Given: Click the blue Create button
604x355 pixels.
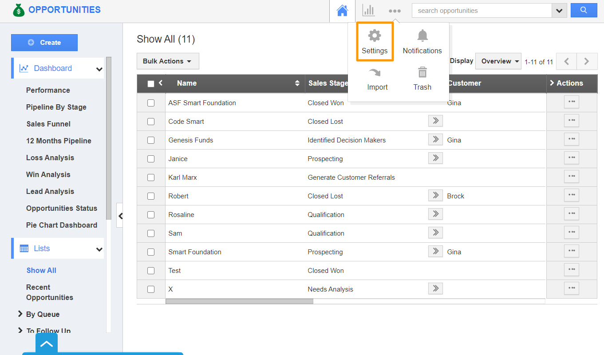Looking at the screenshot, I should coord(44,42).
